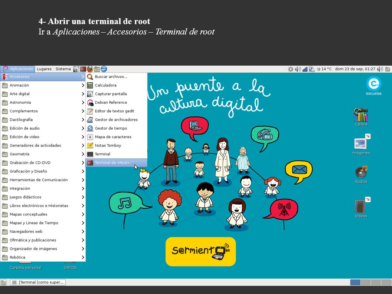Open the Vídeos desktop folder
This screenshot has height=294, width=392.
pos(361,207)
